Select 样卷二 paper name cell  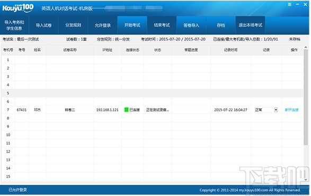tap(70, 110)
